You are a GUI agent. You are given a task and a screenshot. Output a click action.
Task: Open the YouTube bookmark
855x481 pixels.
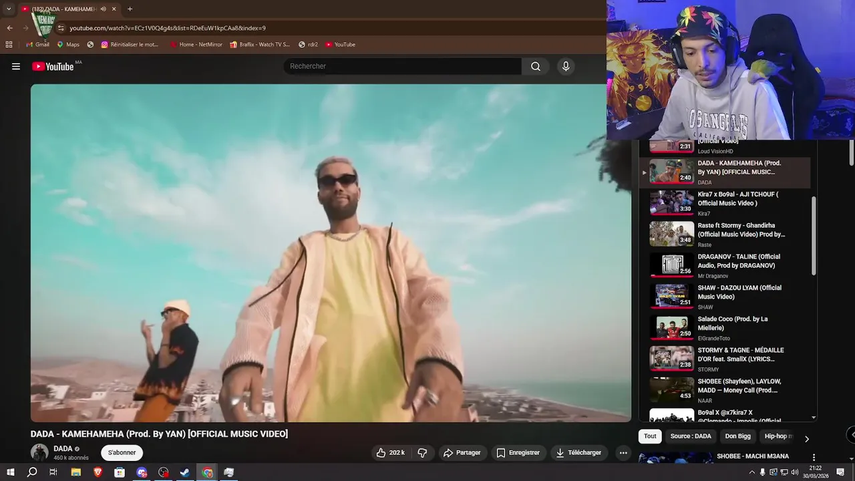click(x=340, y=45)
